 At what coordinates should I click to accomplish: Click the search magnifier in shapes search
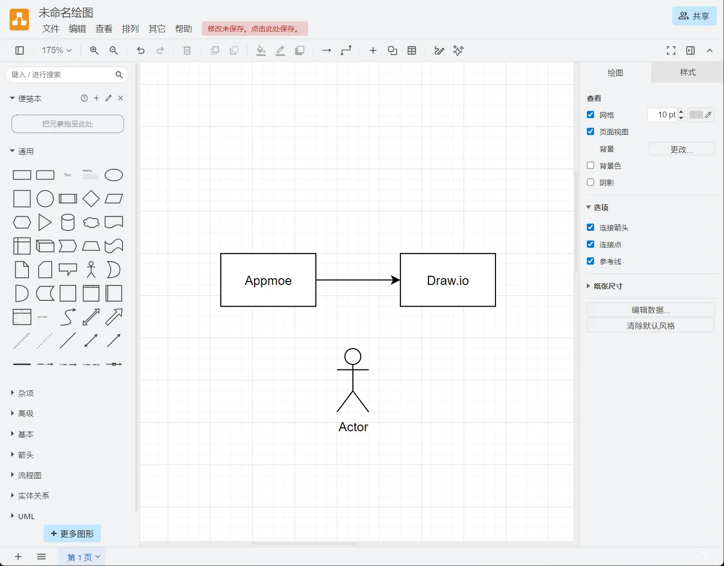pos(119,74)
